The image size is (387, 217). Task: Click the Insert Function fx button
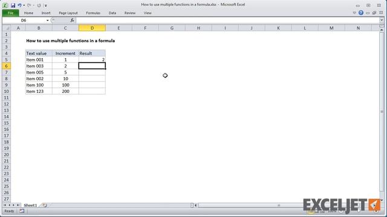(72, 20)
